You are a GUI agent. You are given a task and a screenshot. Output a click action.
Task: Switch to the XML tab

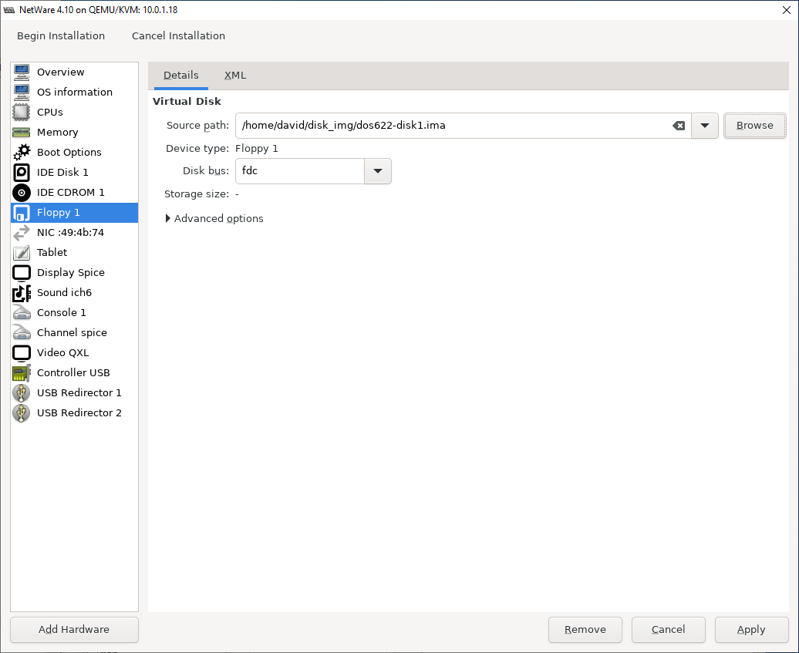pos(235,76)
